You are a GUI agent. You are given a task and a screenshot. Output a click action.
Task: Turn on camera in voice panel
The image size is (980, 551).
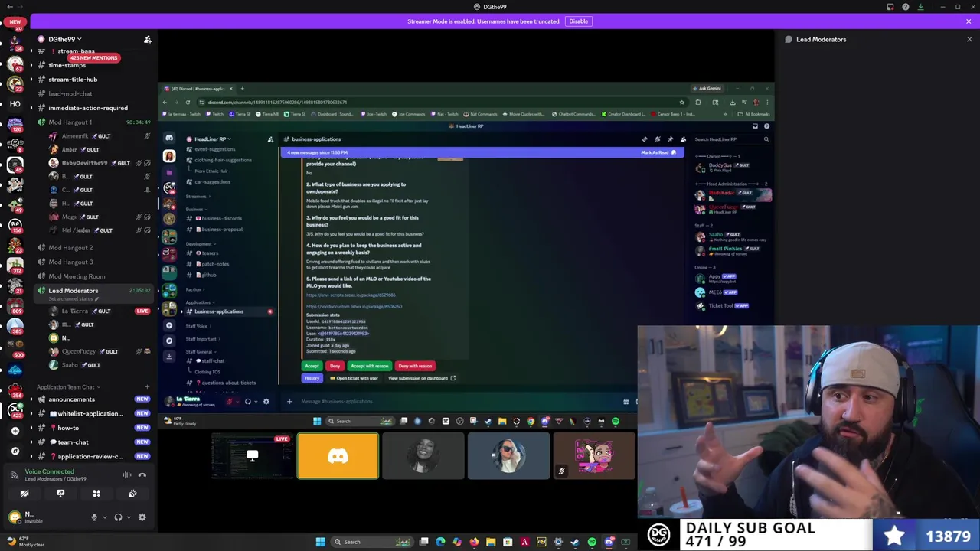point(24,494)
